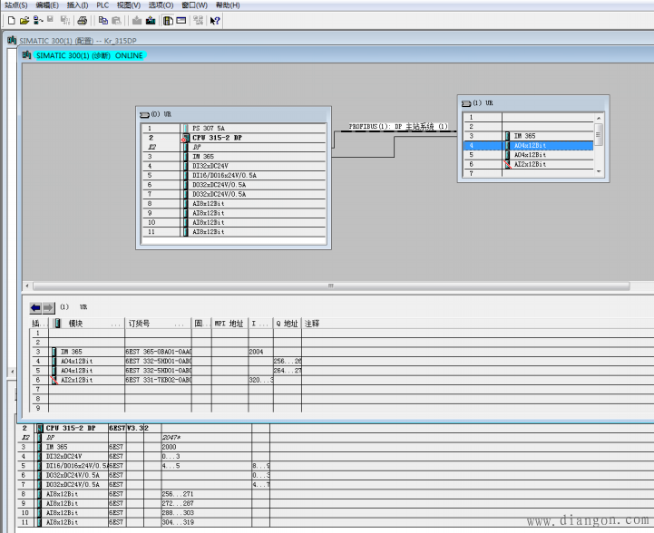The width and height of the screenshot is (654, 533).
Task: Click the Print toolbar icon
Action: pyautogui.click(x=83, y=20)
